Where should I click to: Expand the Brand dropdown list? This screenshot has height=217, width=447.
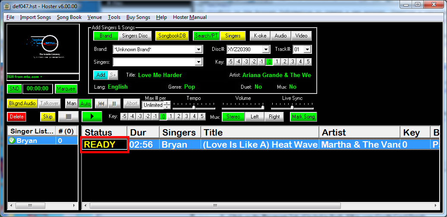click(x=198, y=50)
